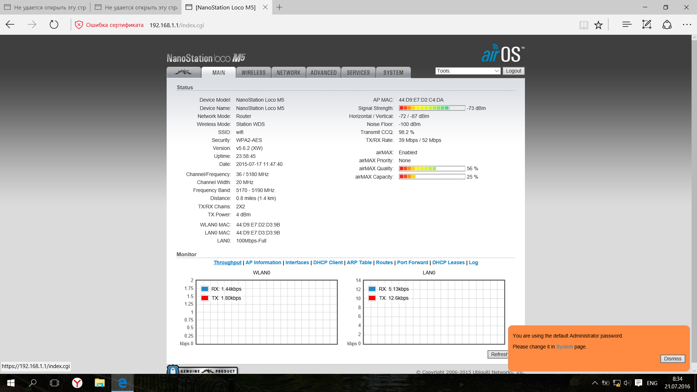Viewport: 697px width, 392px height.
Task: Select the MAIN tab
Action: pyautogui.click(x=219, y=73)
